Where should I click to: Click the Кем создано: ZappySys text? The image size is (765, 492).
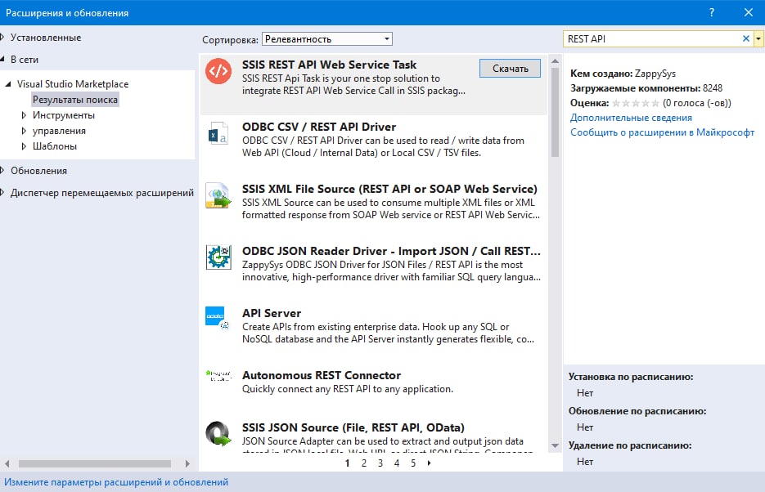tap(623, 74)
